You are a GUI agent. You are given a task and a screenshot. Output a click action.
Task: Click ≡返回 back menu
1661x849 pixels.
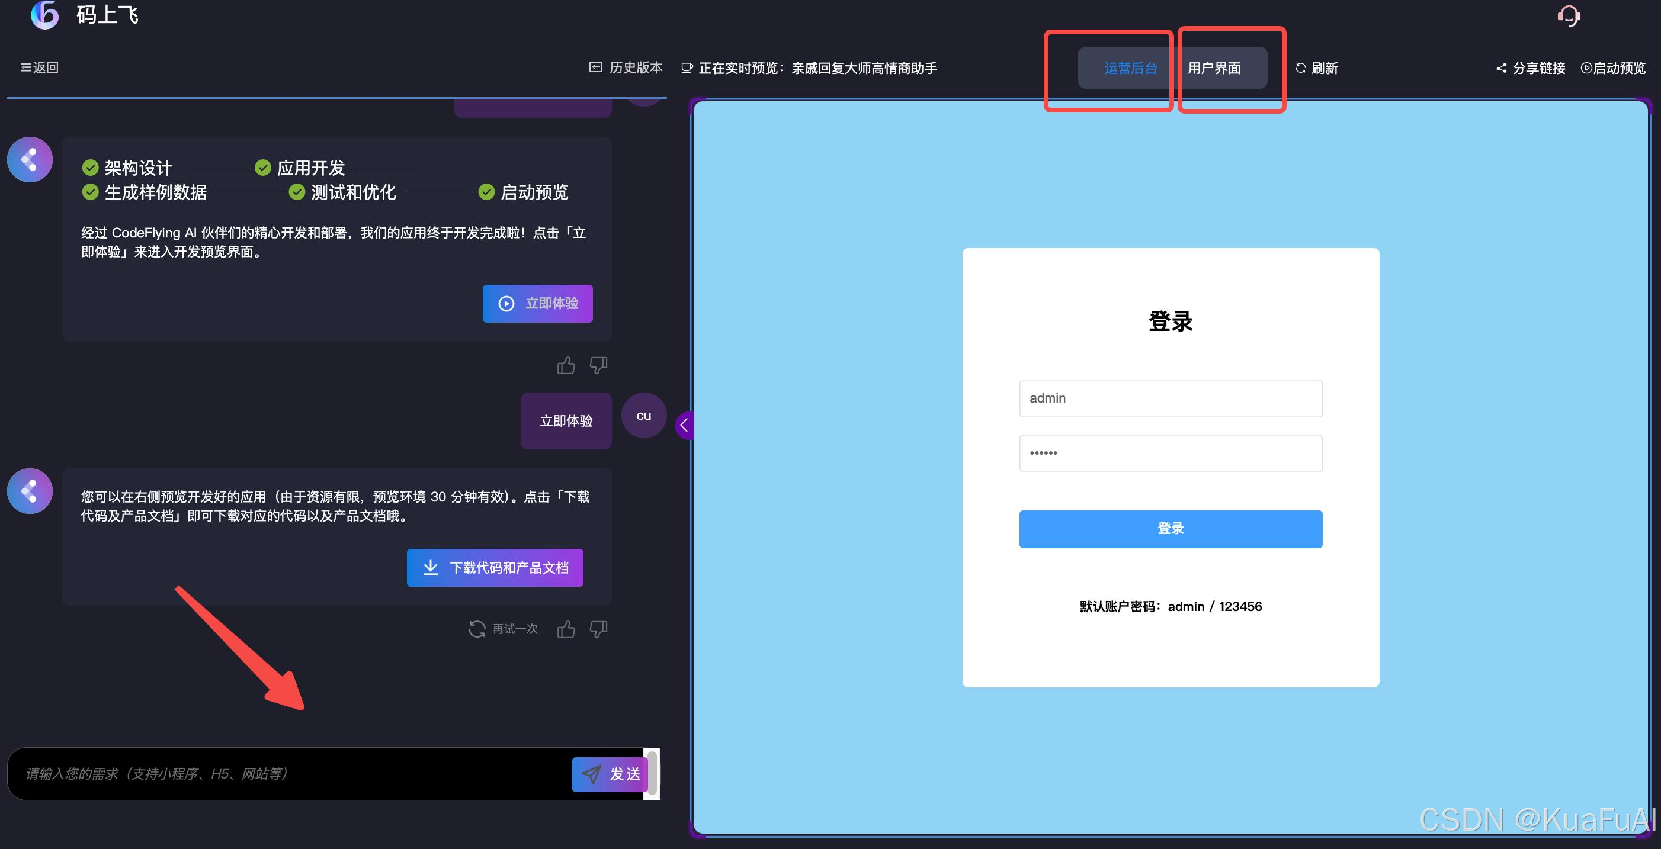pyautogui.click(x=39, y=67)
